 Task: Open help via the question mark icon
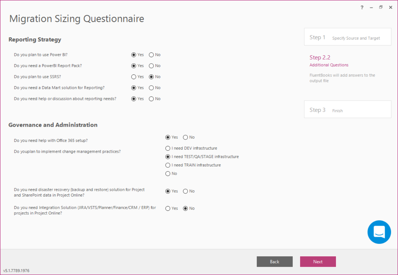[x=362, y=7]
